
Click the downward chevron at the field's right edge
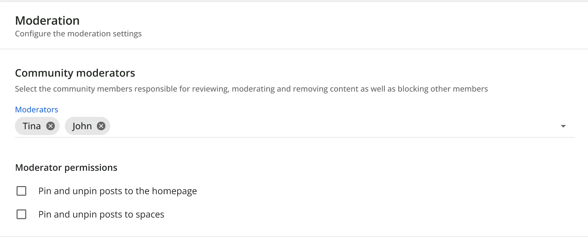click(563, 126)
